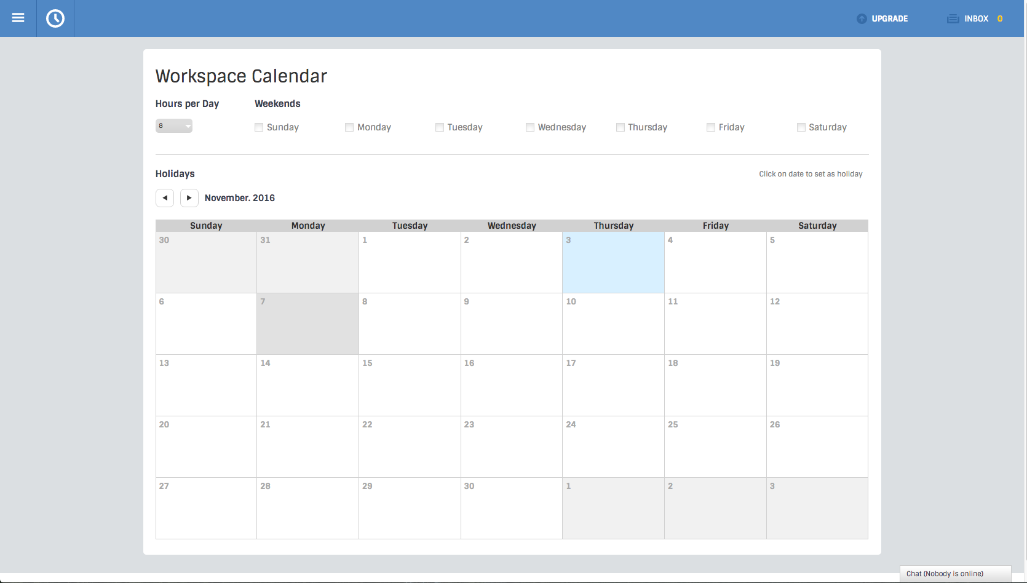Click the clock icon in the top bar
This screenshot has width=1027, height=583.
[x=55, y=18]
